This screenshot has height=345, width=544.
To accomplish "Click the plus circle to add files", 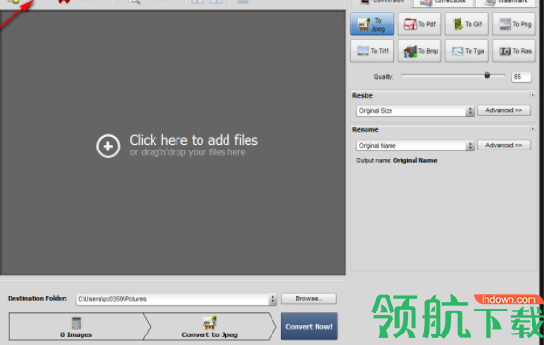I will point(108,146).
